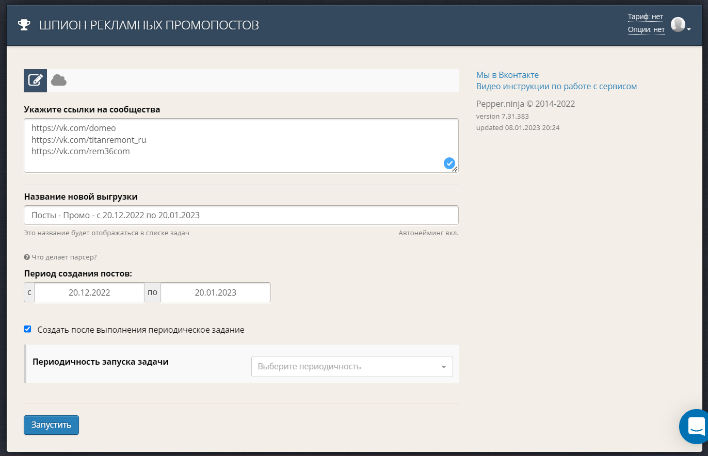The height and width of the screenshot is (456, 708).
Task: Open 'Видео инструкции по работе с сервисом'
Action: [556, 87]
